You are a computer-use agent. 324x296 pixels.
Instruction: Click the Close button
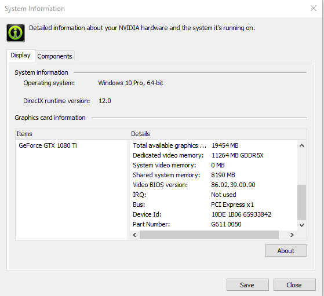click(294, 285)
